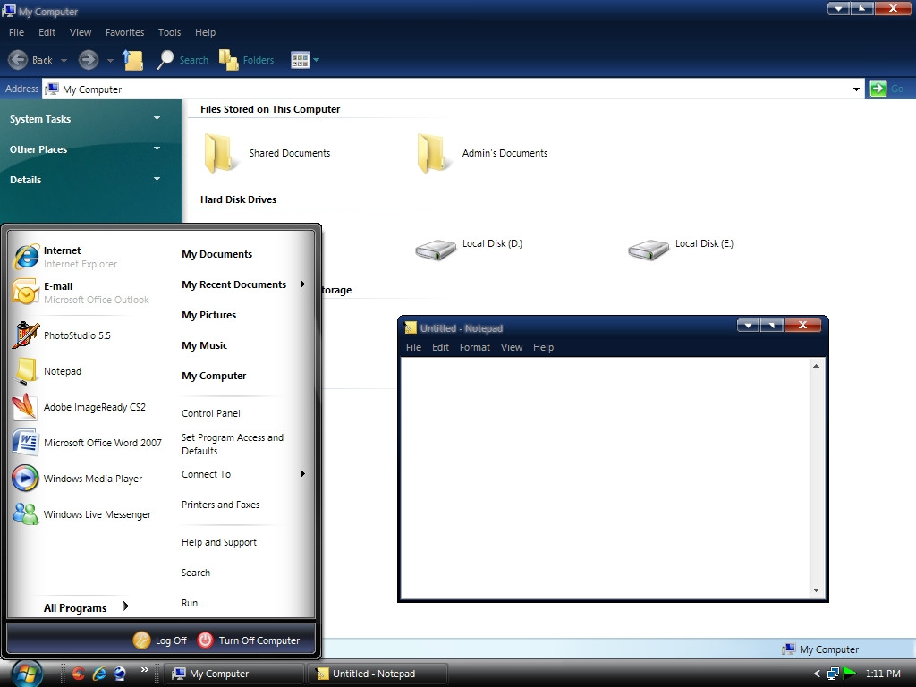Screen dimensions: 916x687
Task: Open My Computer from Start menu
Action: pos(214,376)
